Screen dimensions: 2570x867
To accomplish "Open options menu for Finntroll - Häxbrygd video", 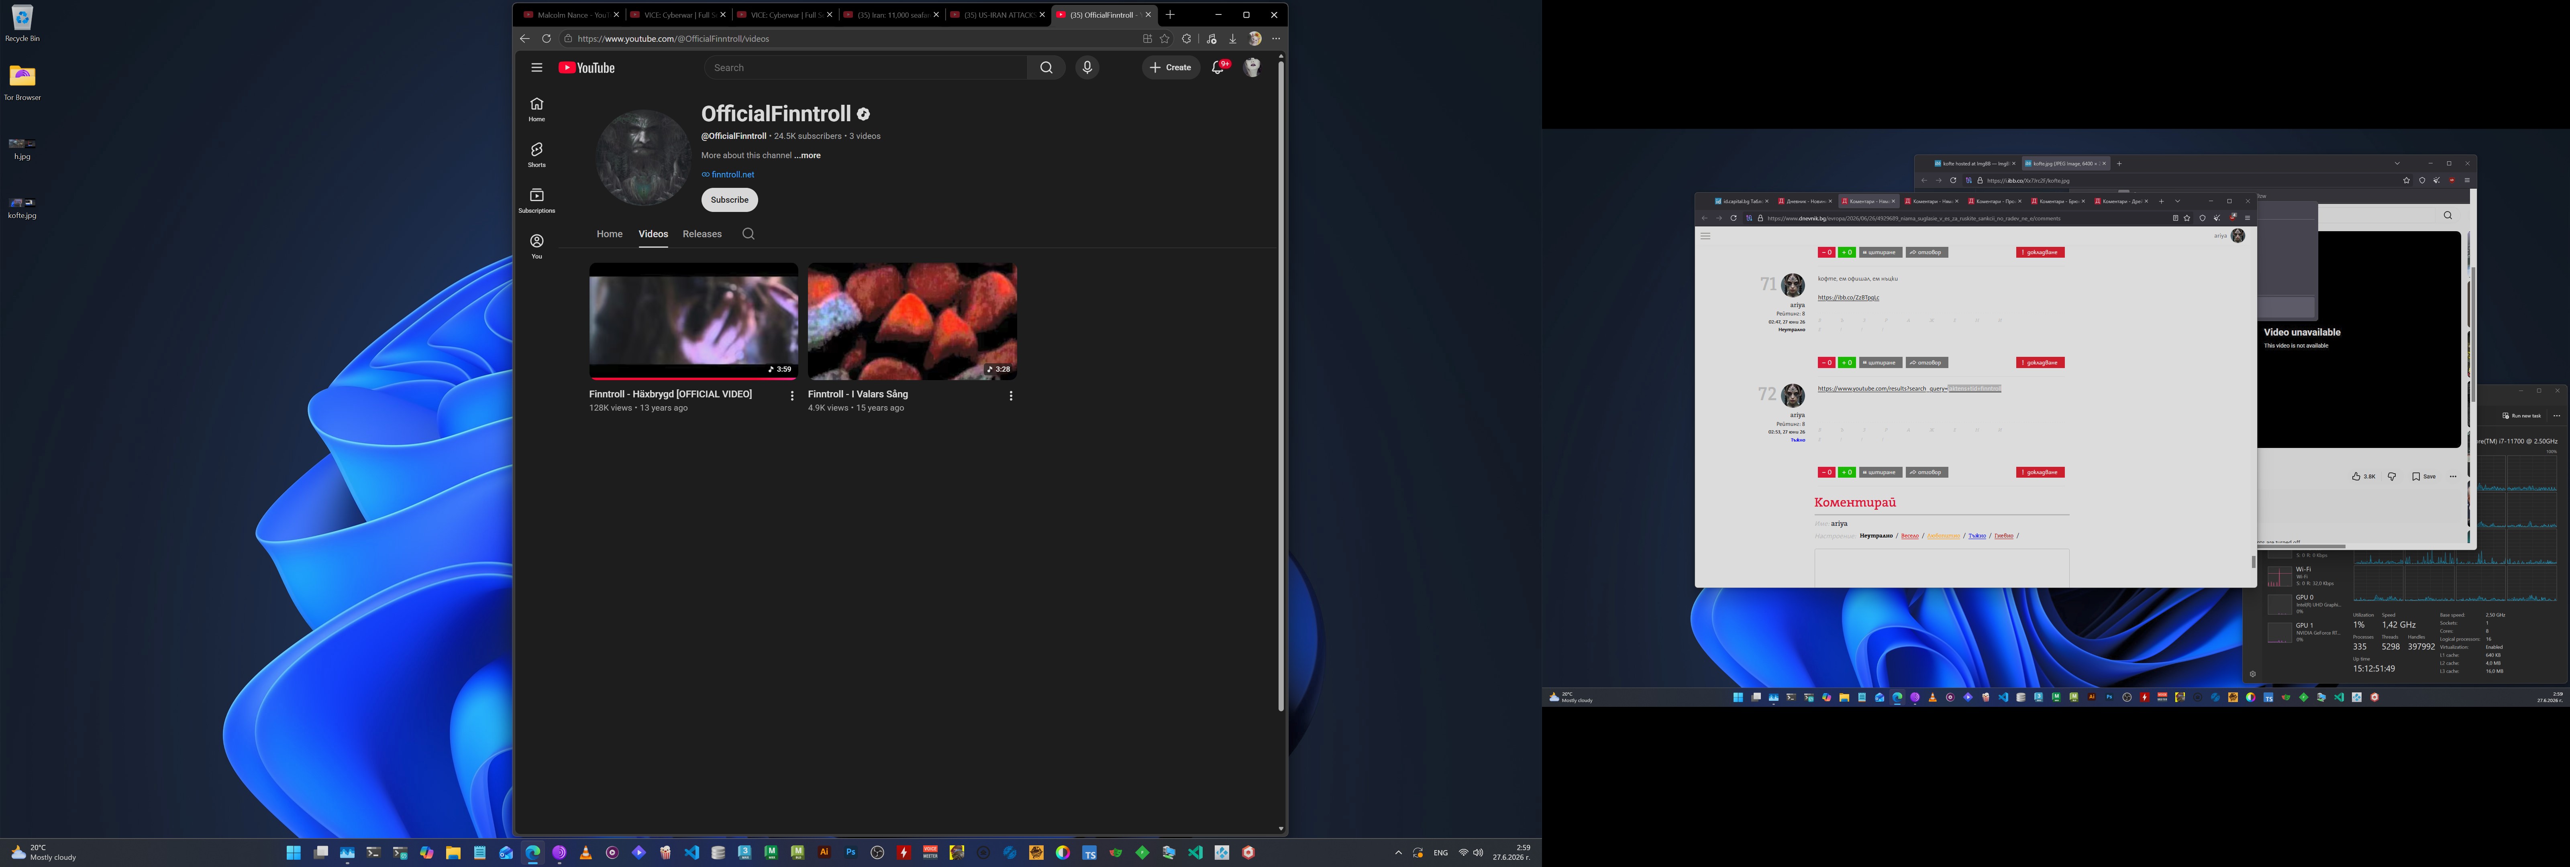I will pos(792,396).
